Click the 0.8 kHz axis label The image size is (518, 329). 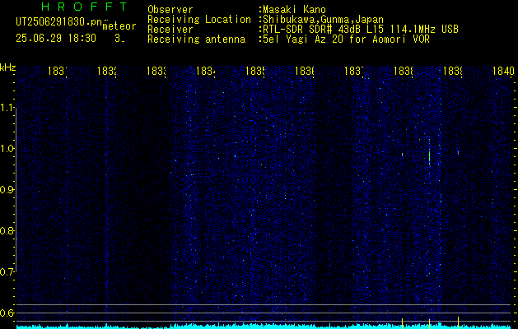click(7, 230)
